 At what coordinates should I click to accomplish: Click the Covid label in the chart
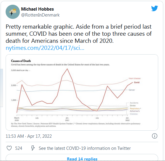(137, 83)
